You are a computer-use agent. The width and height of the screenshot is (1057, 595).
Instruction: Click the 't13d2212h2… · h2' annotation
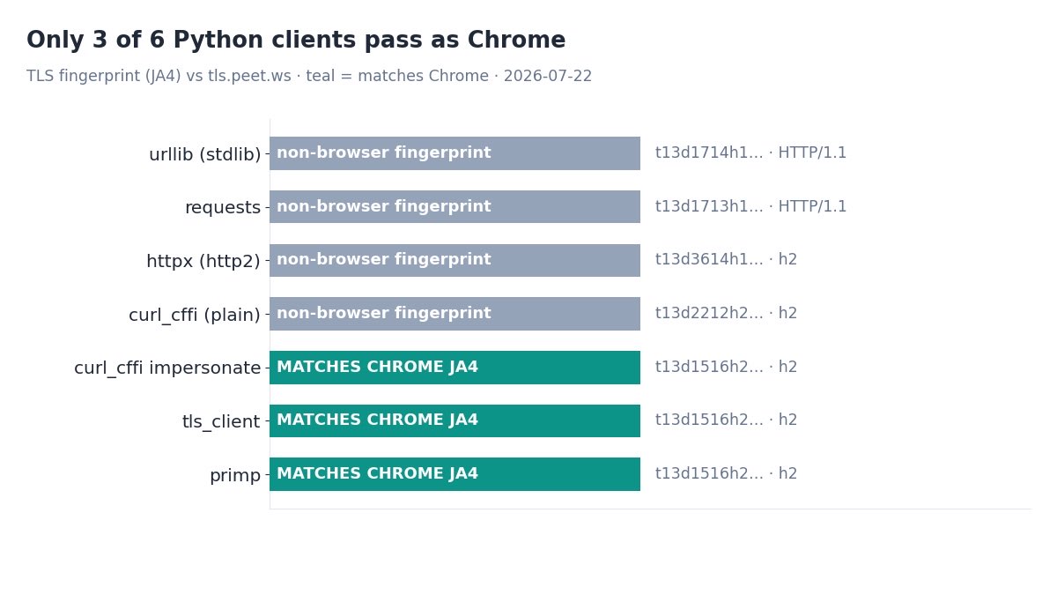click(x=726, y=314)
